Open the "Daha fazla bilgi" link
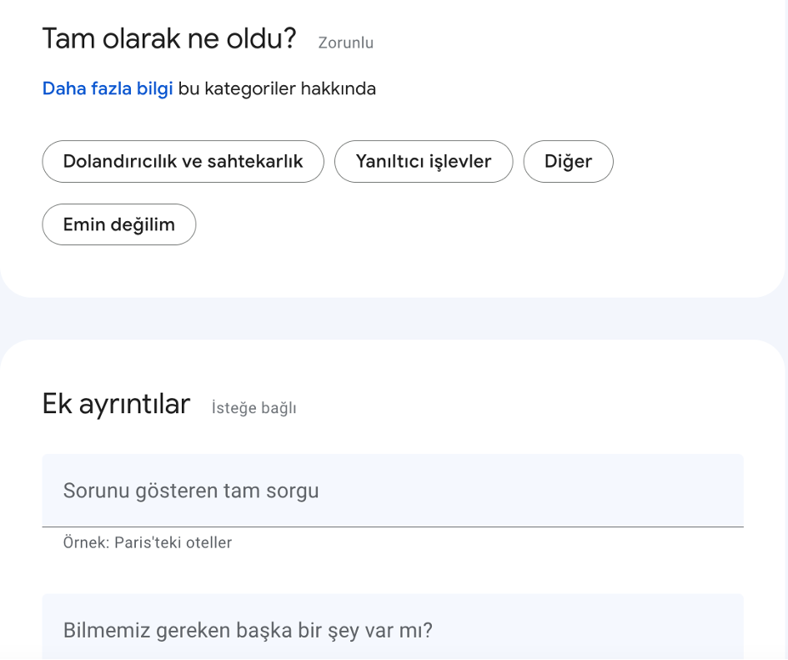 click(x=107, y=88)
